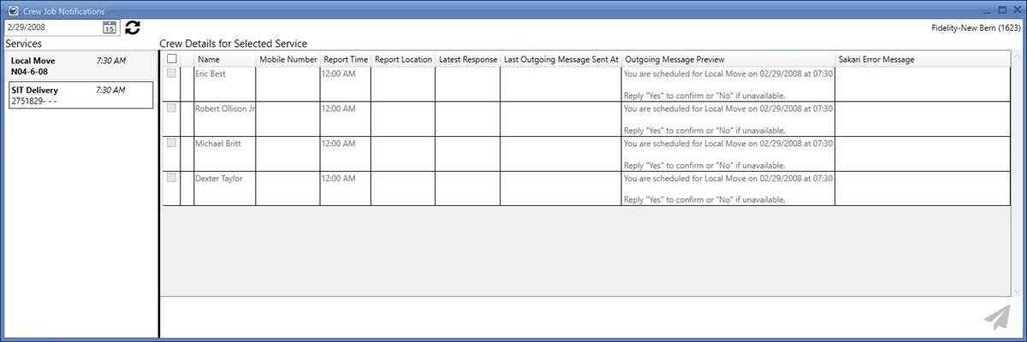The width and height of the screenshot is (1027, 342).
Task: Open the calendar date picker icon
Action: click(110, 27)
